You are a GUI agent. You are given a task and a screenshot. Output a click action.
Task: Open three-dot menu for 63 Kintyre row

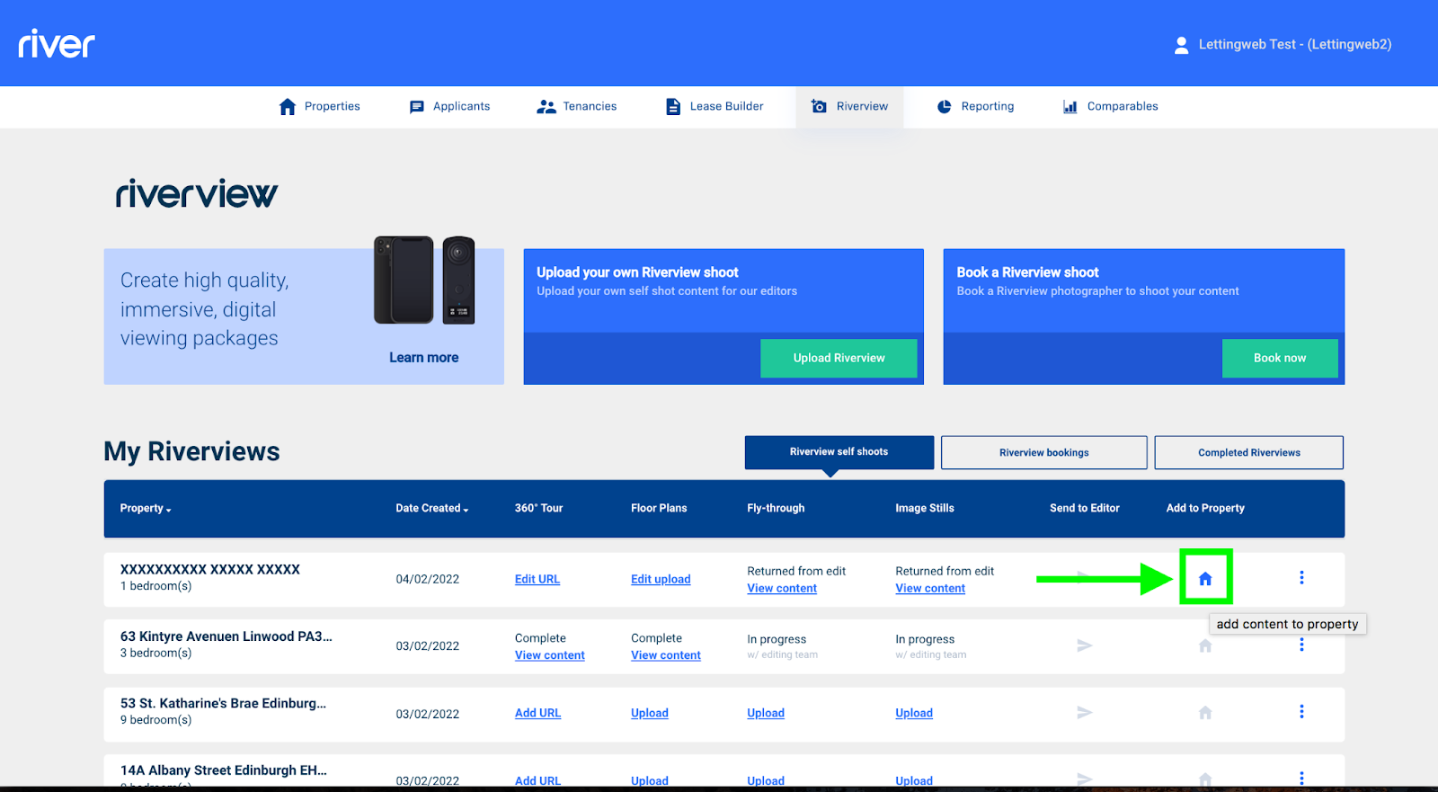1300,645
